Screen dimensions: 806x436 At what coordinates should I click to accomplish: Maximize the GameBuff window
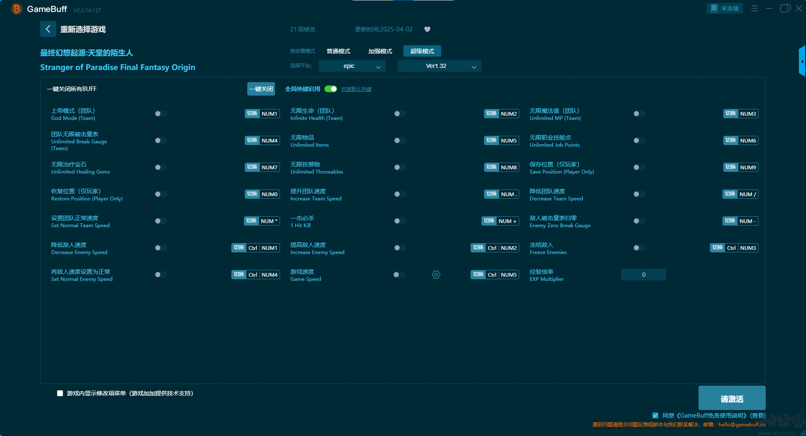tap(785, 8)
